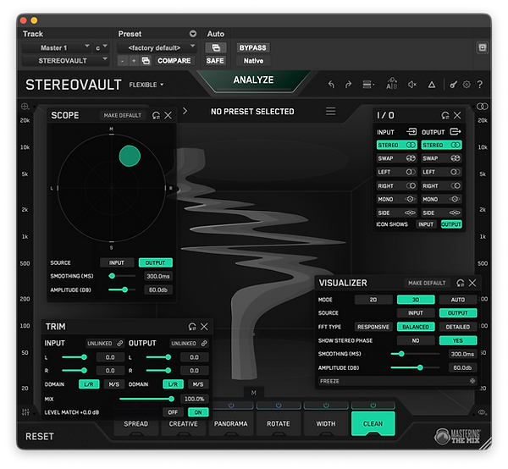Open the Width module tab
This screenshot has height=469, width=508.
point(326,423)
